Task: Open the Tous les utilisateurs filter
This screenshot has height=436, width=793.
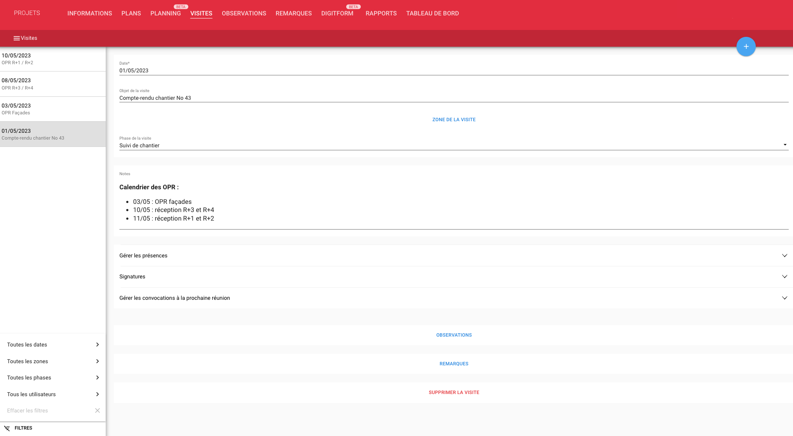Action: coord(53,394)
